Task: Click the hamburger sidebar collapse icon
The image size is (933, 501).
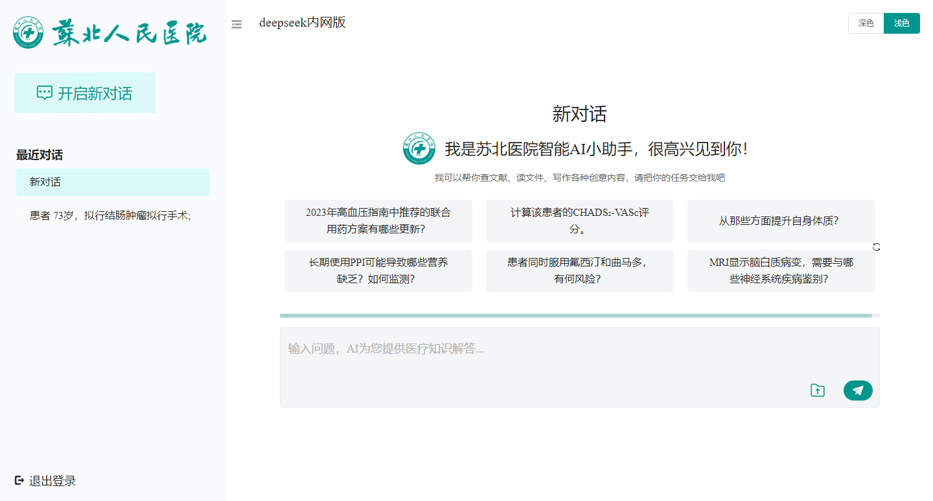Action: (236, 24)
